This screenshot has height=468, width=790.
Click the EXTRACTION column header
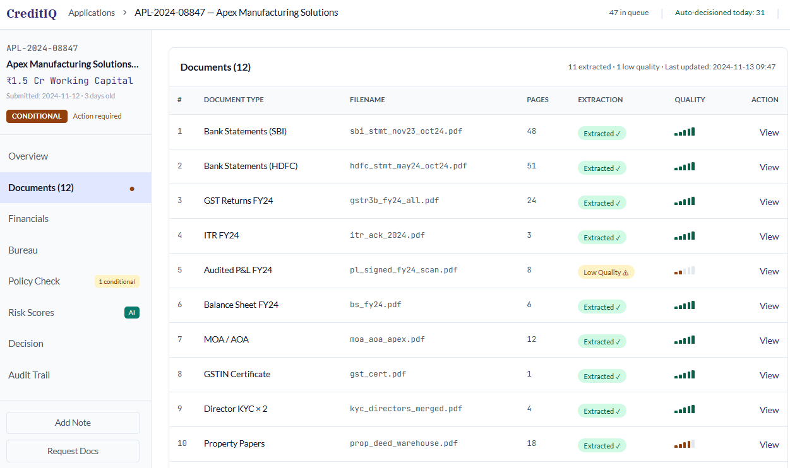[x=601, y=100]
